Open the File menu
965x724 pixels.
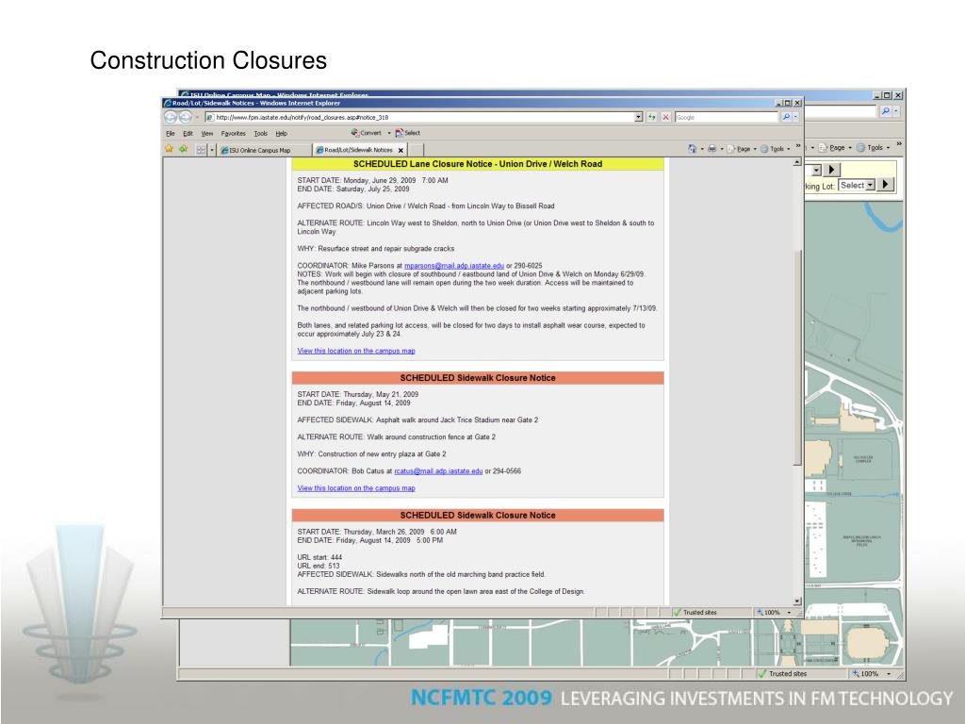point(171,134)
